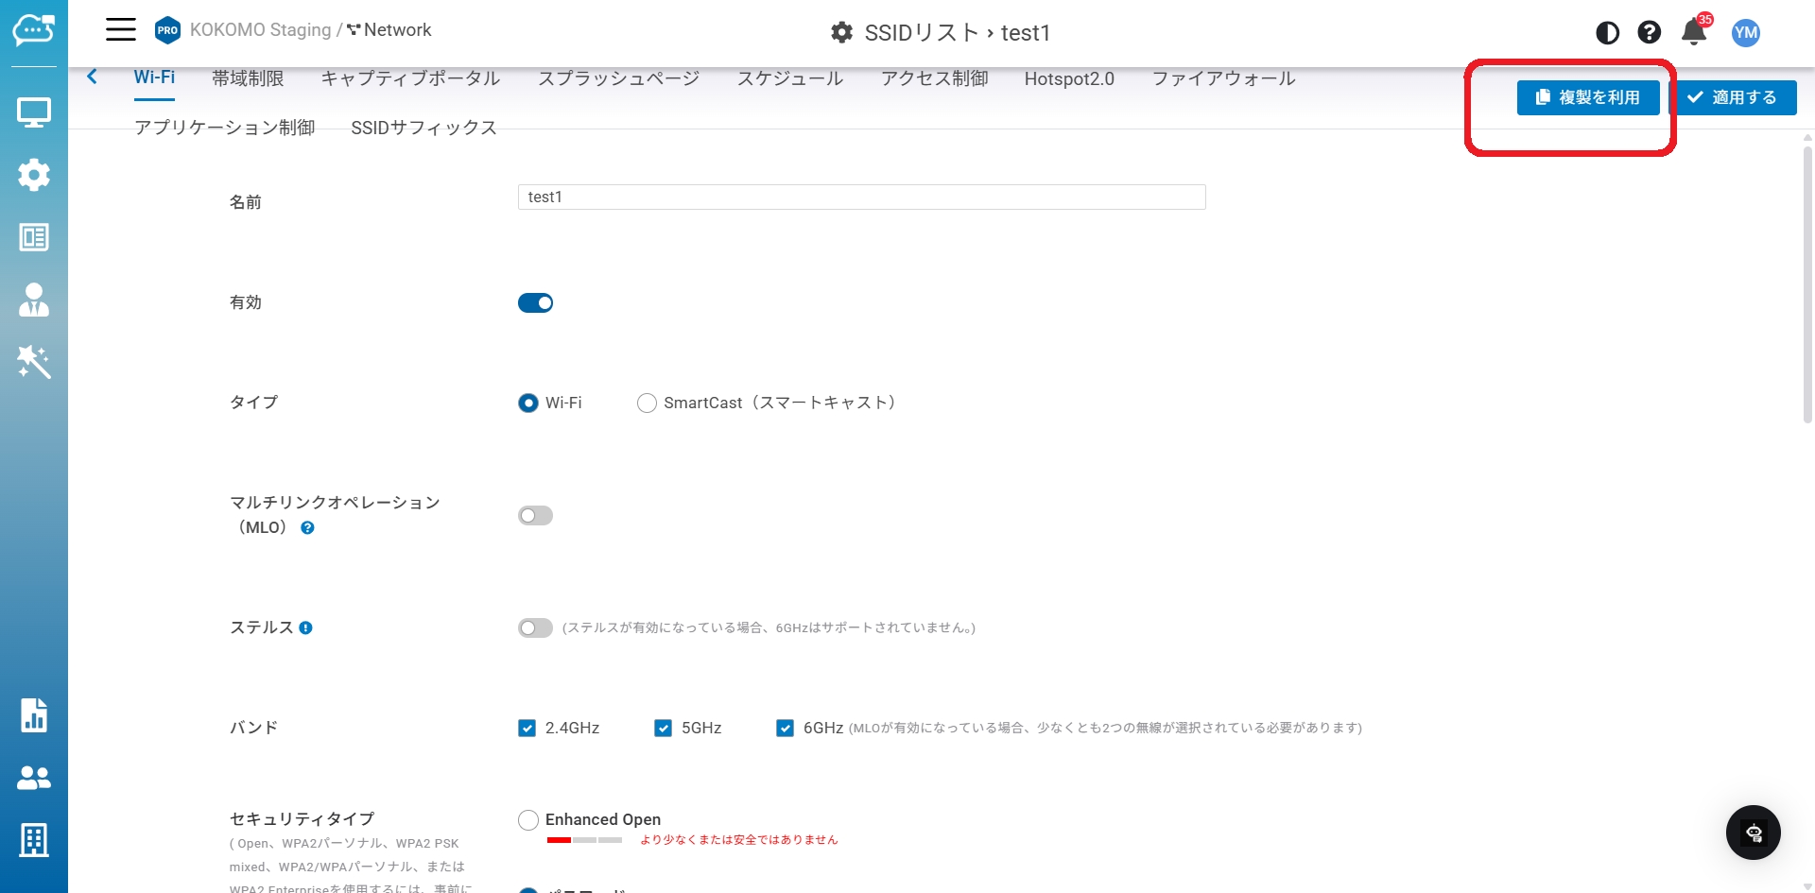Click the magic wand wizard icon
1815x893 pixels.
[34, 362]
